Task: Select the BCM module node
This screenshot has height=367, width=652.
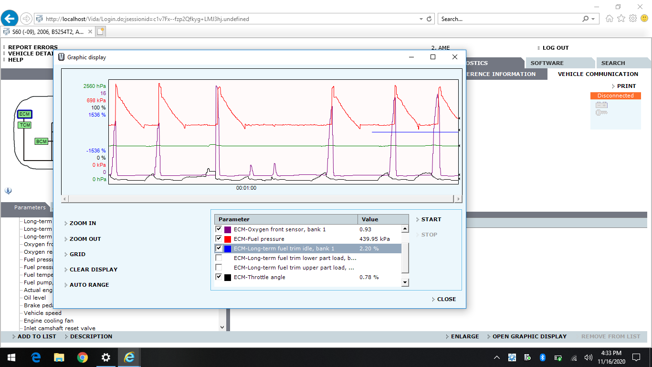Action: [42, 141]
